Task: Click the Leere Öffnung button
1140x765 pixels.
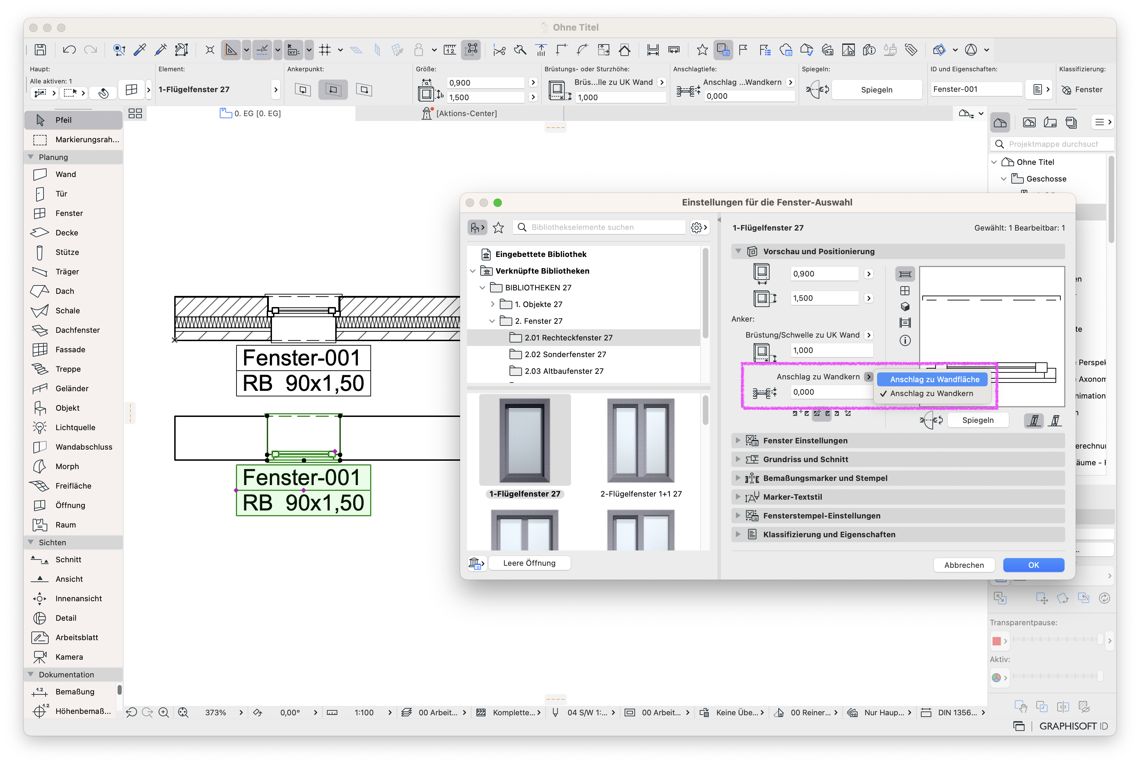Action: coord(529,564)
